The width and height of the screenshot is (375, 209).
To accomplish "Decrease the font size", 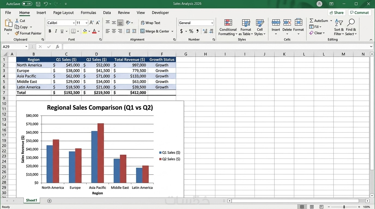I will [x=98, y=23].
